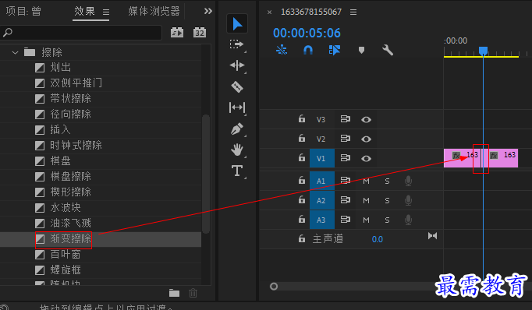
Task: Toggle V1 track output eye
Action: (366, 159)
